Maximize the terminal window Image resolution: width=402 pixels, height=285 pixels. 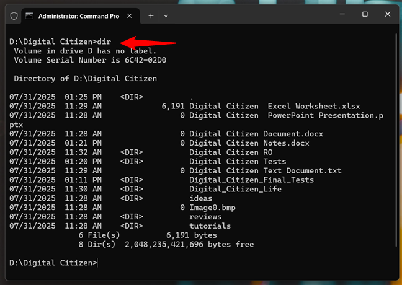[365, 14]
